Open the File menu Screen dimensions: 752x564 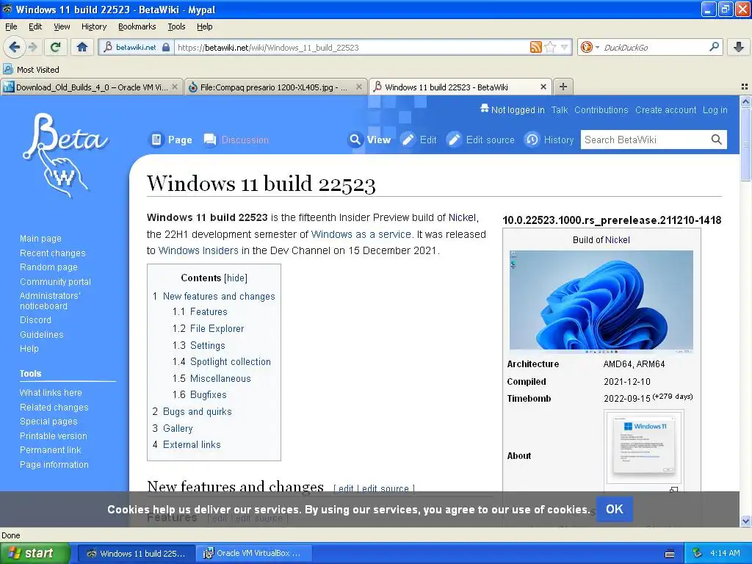click(x=11, y=26)
